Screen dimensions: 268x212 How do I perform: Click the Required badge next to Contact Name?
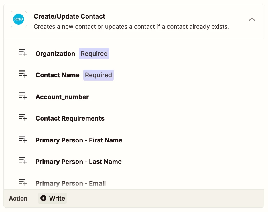[x=98, y=75]
